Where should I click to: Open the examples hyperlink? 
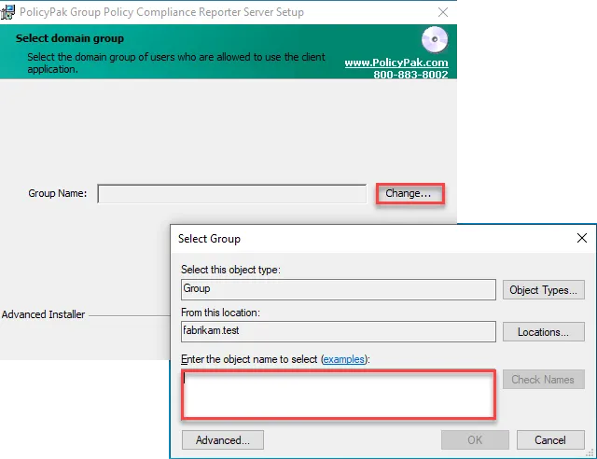click(x=345, y=359)
